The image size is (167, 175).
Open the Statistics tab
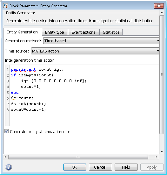point(111,32)
